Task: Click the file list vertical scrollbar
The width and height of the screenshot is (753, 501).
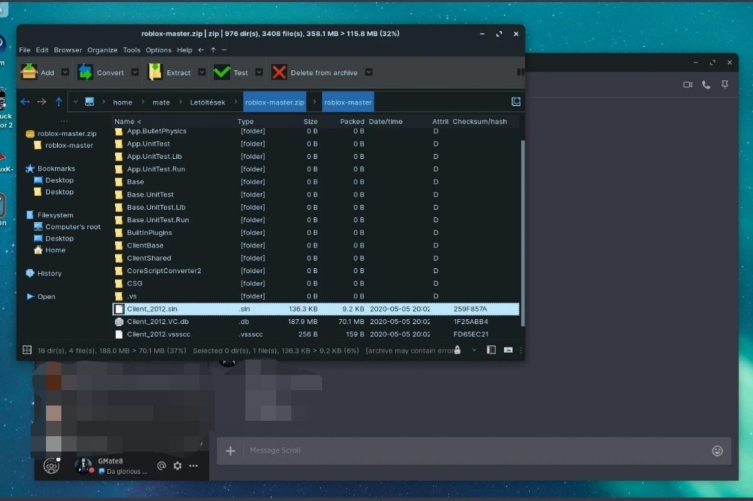Action: tap(522, 233)
